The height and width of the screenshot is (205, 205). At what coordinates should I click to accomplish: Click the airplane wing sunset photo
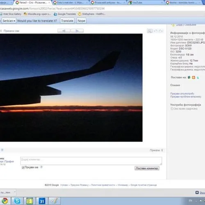(71, 88)
